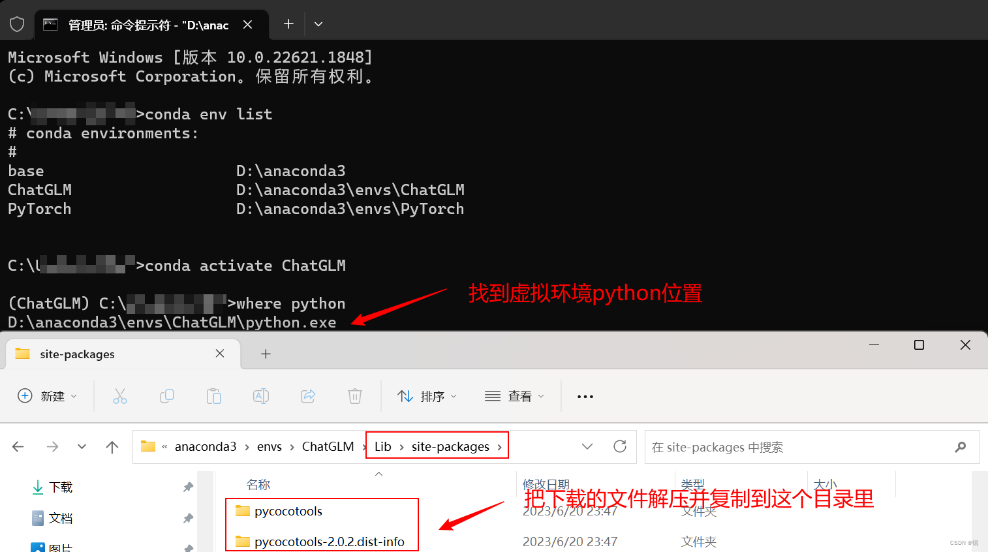Click 'conda activate ChatGLM' line in terminal
988x552 pixels.
coord(245,266)
